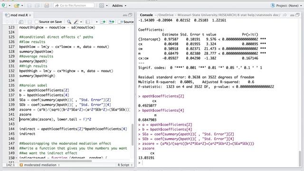Screen dimensions: 304x171
Task: Click the 0.6847903 console output value
Action: click(x=147, y=120)
